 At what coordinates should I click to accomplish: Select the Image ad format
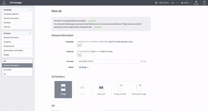(63, 89)
